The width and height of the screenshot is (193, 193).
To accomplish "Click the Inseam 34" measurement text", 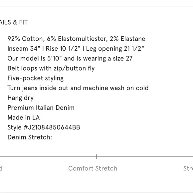I will pos(24,49).
